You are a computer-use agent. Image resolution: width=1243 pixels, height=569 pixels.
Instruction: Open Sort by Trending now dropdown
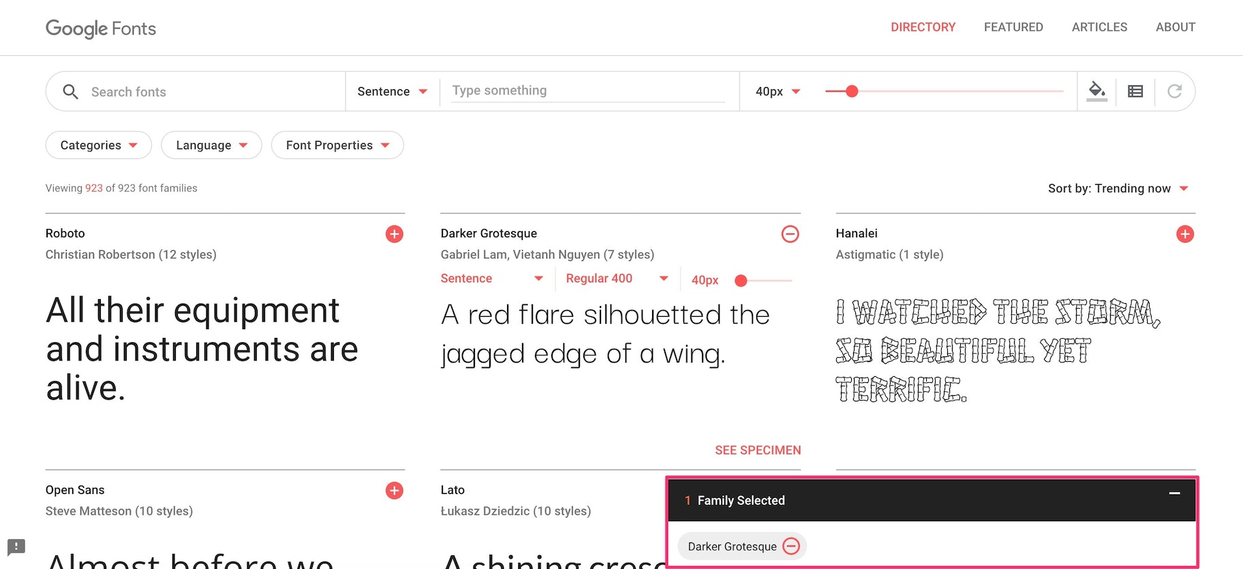tap(1118, 188)
